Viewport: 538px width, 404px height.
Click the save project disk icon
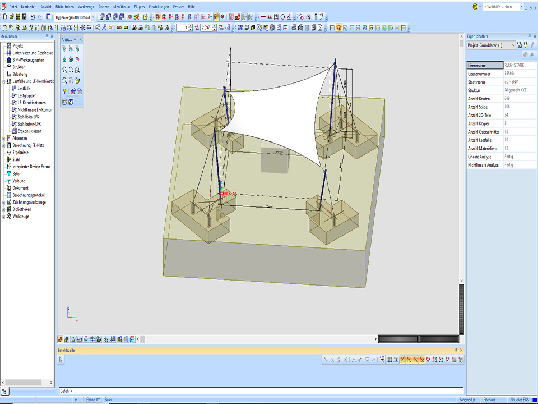(x=24, y=17)
